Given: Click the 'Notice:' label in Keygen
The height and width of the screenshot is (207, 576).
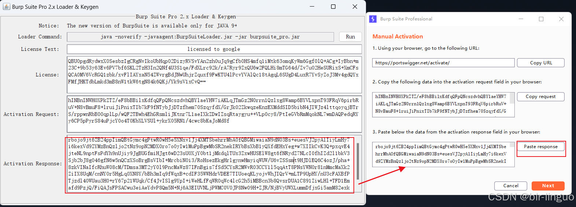Looking at the screenshot, I should point(49,26).
